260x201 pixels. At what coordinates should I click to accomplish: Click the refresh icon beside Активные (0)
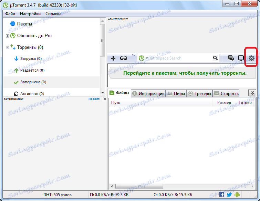click(16, 94)
